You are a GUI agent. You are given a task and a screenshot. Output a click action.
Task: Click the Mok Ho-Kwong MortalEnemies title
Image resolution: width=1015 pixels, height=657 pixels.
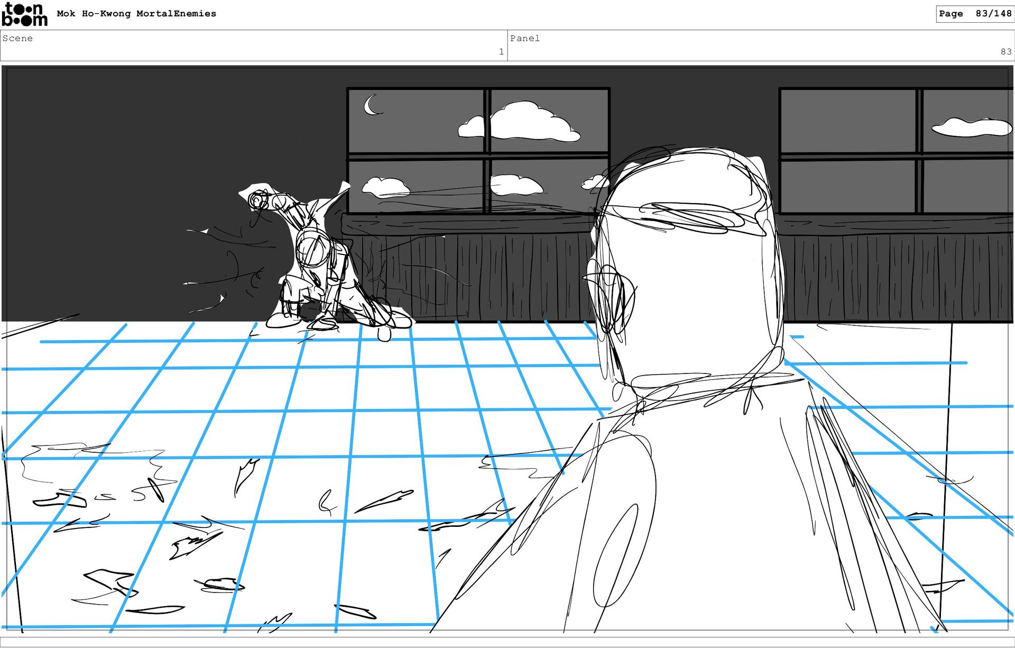pos(136,14)
